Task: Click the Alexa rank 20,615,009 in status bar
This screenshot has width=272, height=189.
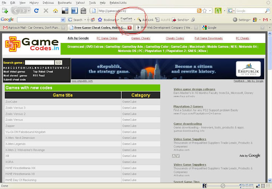Action: pos(246,185)
